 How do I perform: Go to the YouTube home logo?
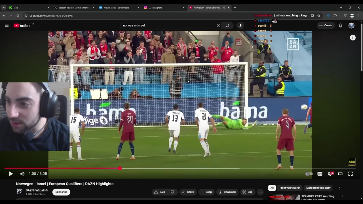pos(22,25)
